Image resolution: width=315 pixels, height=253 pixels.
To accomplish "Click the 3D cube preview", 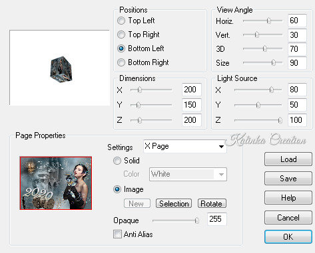I will (61, 70).
